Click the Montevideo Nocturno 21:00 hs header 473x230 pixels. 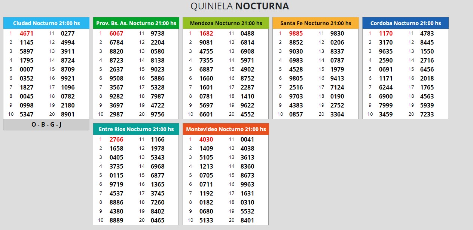(226, 129)
